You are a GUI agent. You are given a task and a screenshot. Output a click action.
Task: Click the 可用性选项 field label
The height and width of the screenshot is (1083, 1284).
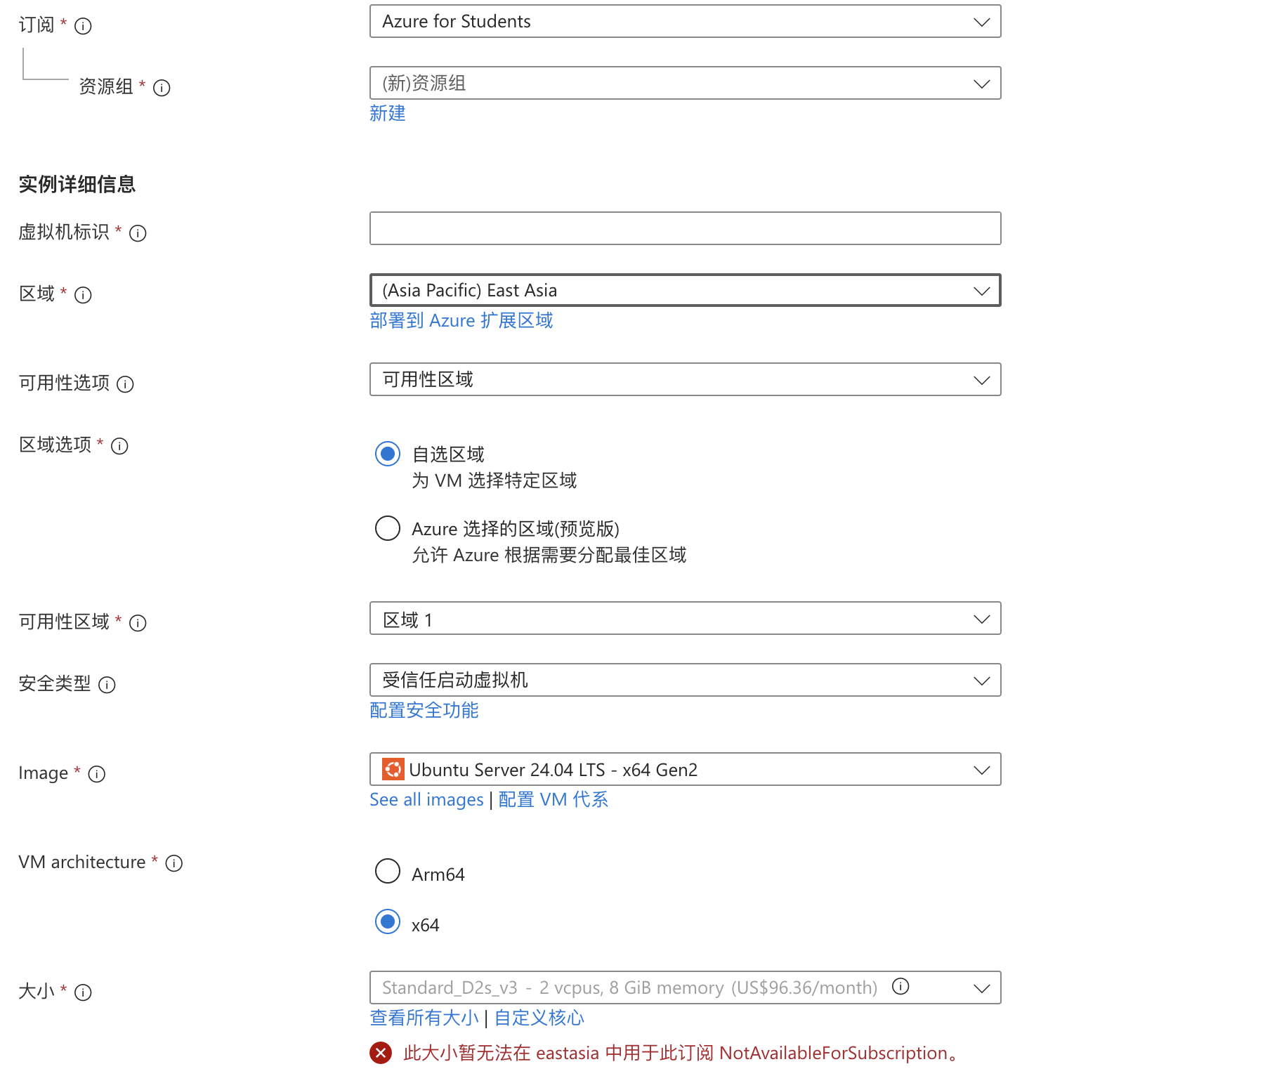click(64, 383)
